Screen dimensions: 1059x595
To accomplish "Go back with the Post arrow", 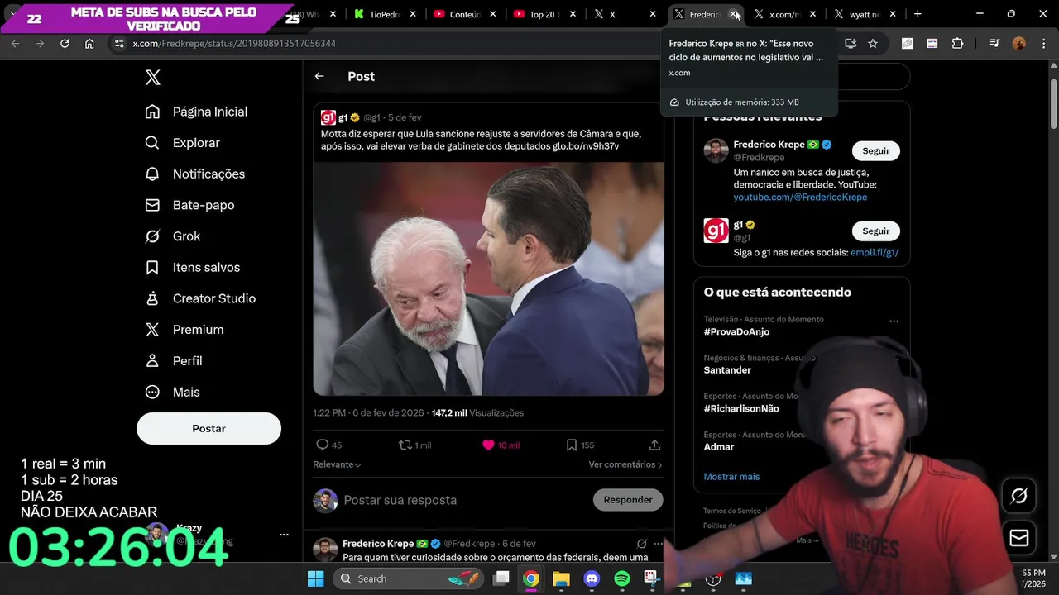I will click(x=319, y=76).
